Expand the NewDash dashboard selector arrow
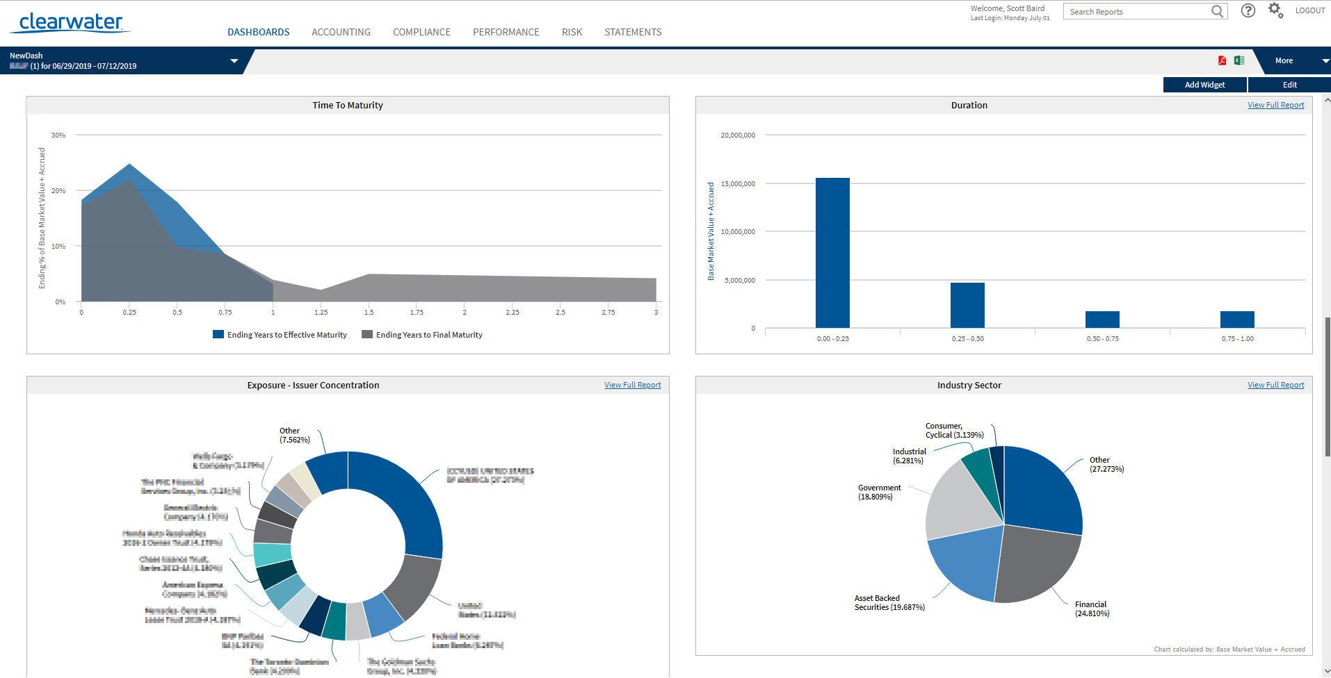Viewport: 1331px width, 678px height. (x=234, y=61)
